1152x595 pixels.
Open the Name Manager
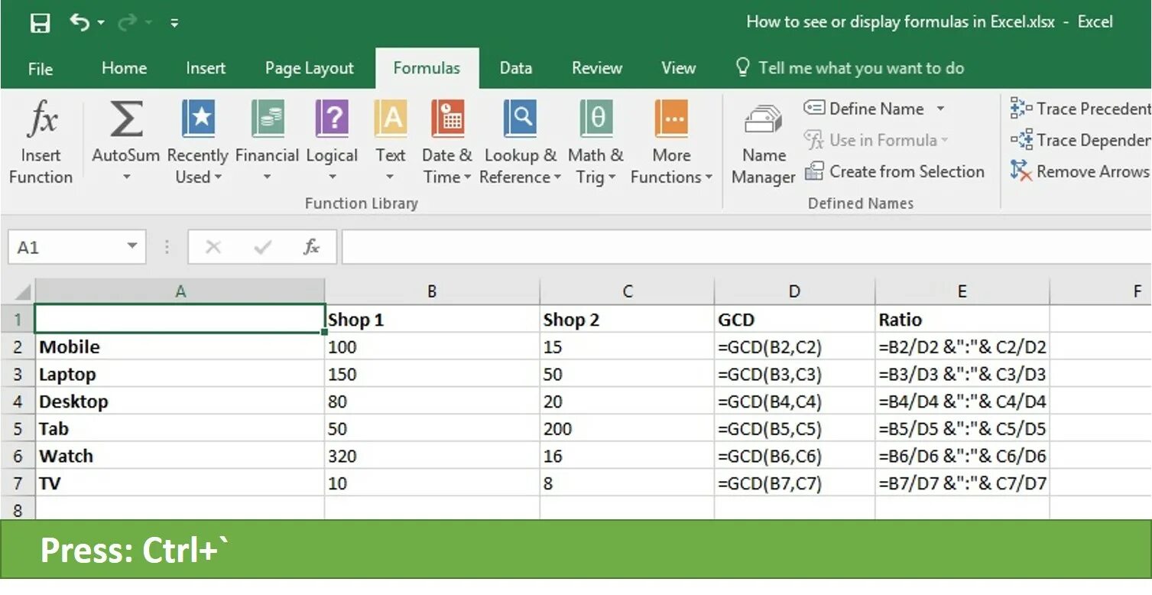pyautogui.click(x=764, y=144)
